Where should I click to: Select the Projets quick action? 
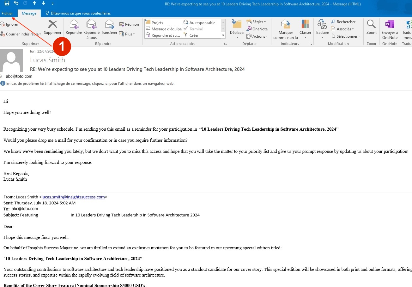click(154, 22)
